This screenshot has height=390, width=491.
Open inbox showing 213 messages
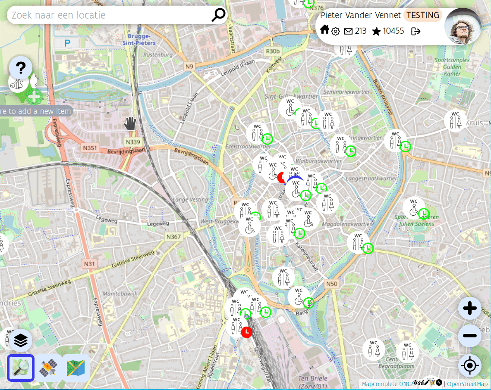355,31
